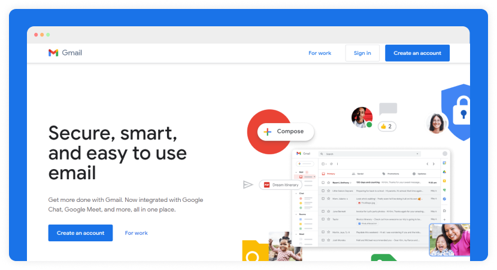This screenshot has height=270, width=497.
Task: Click the yellow folder icon at page bottom
Action: coord(255,251)
